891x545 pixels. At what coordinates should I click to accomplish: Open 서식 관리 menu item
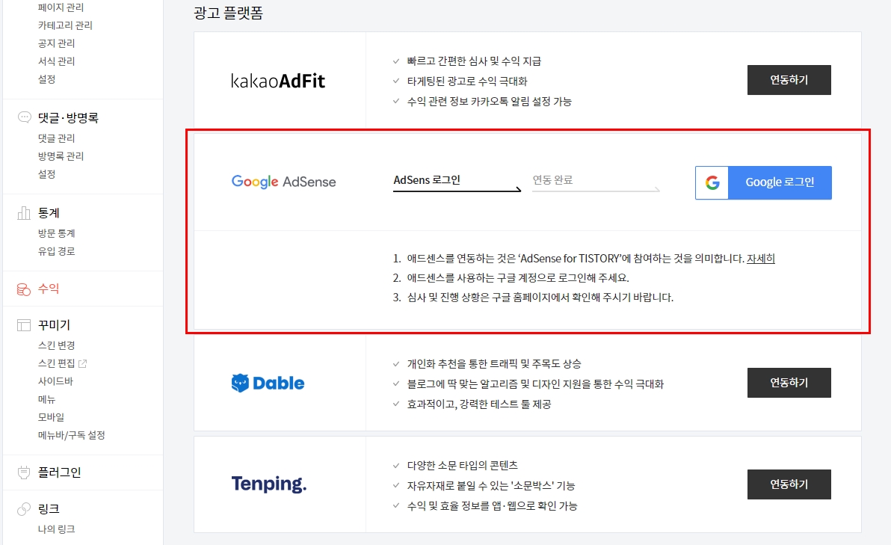click(x=56, y=61)
